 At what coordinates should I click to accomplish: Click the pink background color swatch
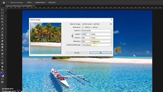click(x=3, y=76)
